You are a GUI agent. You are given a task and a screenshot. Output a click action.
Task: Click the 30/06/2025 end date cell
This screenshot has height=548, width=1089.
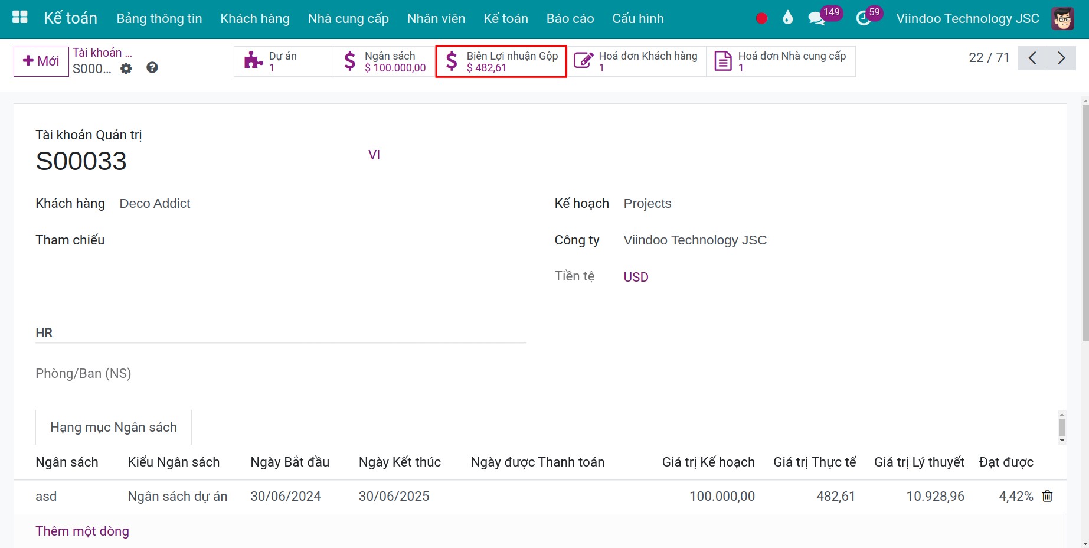point(394,496)
